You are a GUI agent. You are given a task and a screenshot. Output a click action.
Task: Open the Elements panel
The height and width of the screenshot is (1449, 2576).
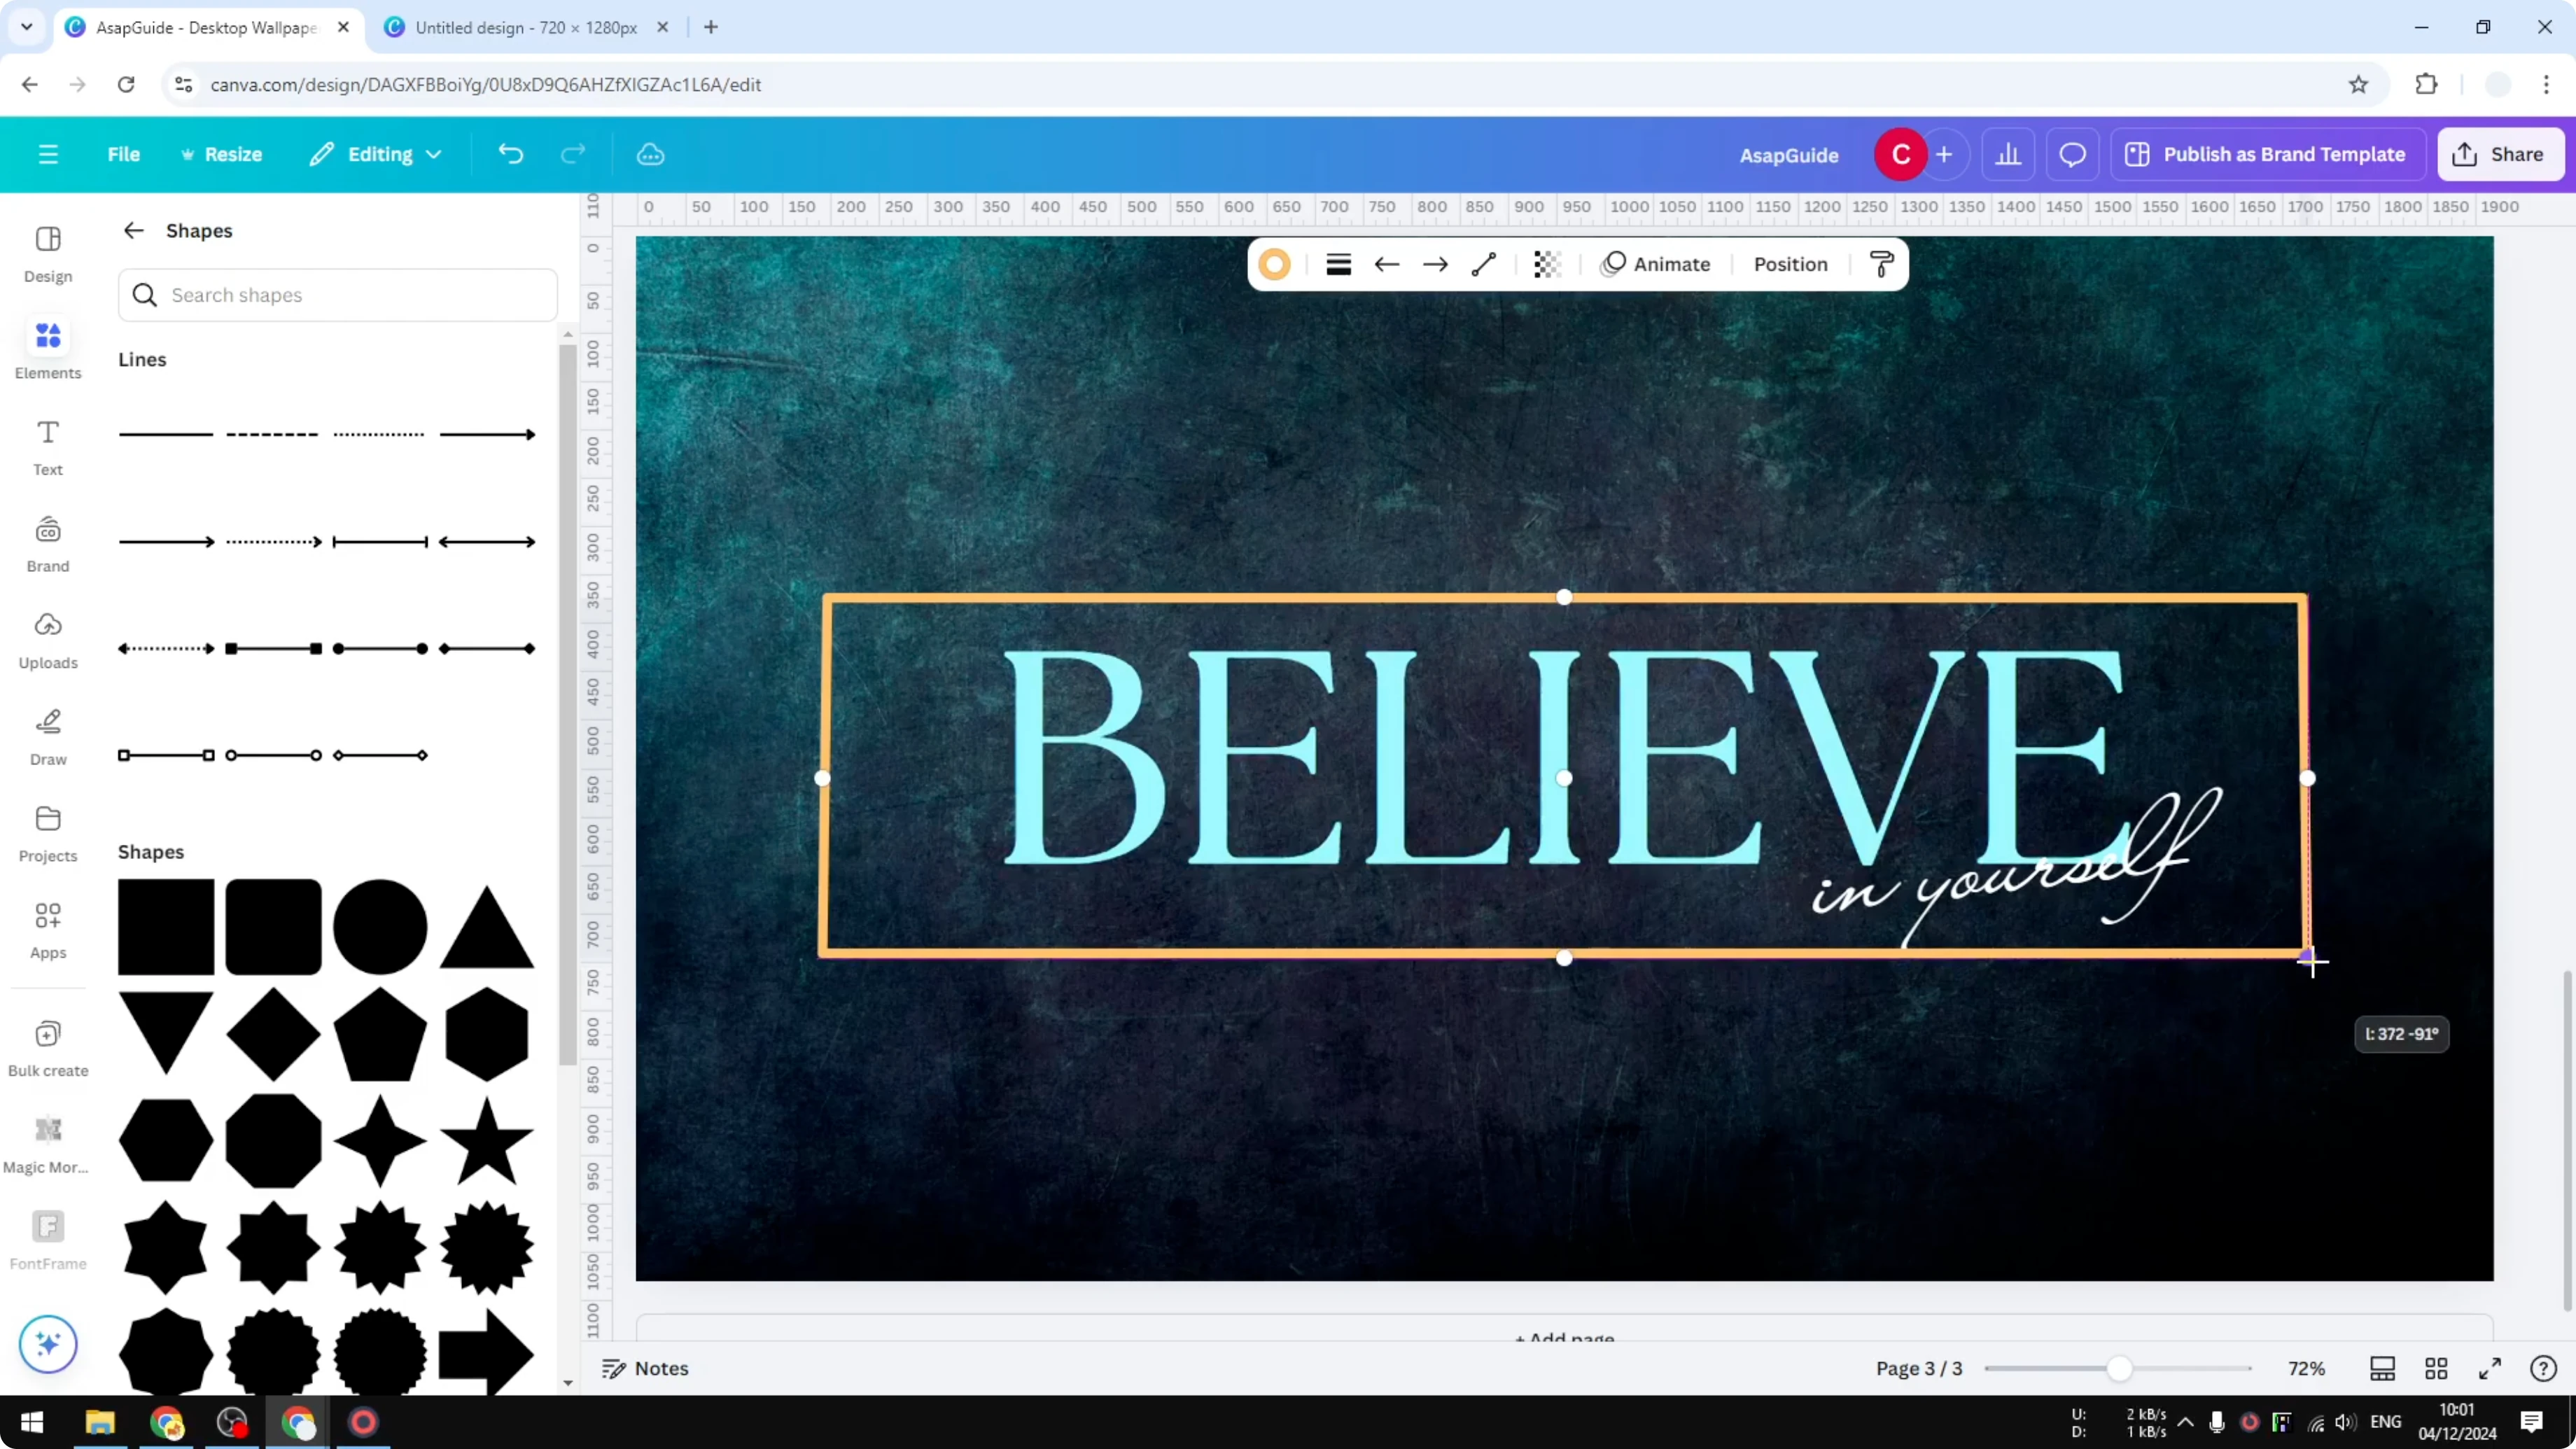[x=47, y=348]
